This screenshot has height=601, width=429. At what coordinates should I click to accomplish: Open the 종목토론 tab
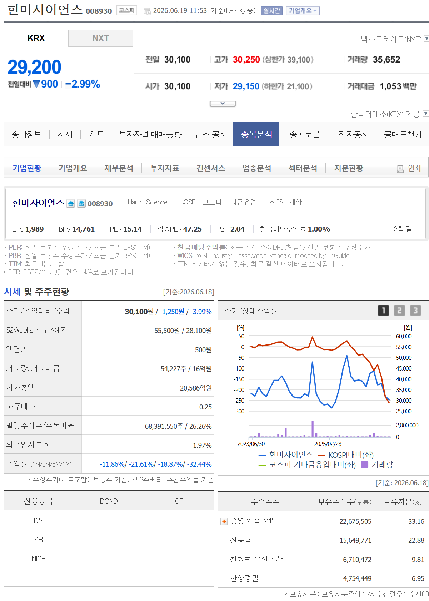point(305,134)
